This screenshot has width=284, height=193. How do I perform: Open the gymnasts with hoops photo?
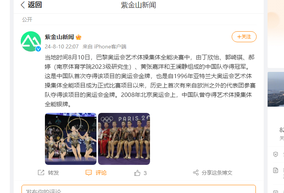71,139
